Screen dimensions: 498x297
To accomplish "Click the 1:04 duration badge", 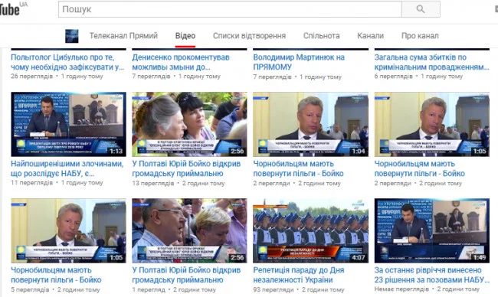I will 359,152.
